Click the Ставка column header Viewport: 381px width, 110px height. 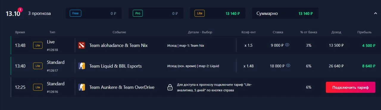click(278, 32)
